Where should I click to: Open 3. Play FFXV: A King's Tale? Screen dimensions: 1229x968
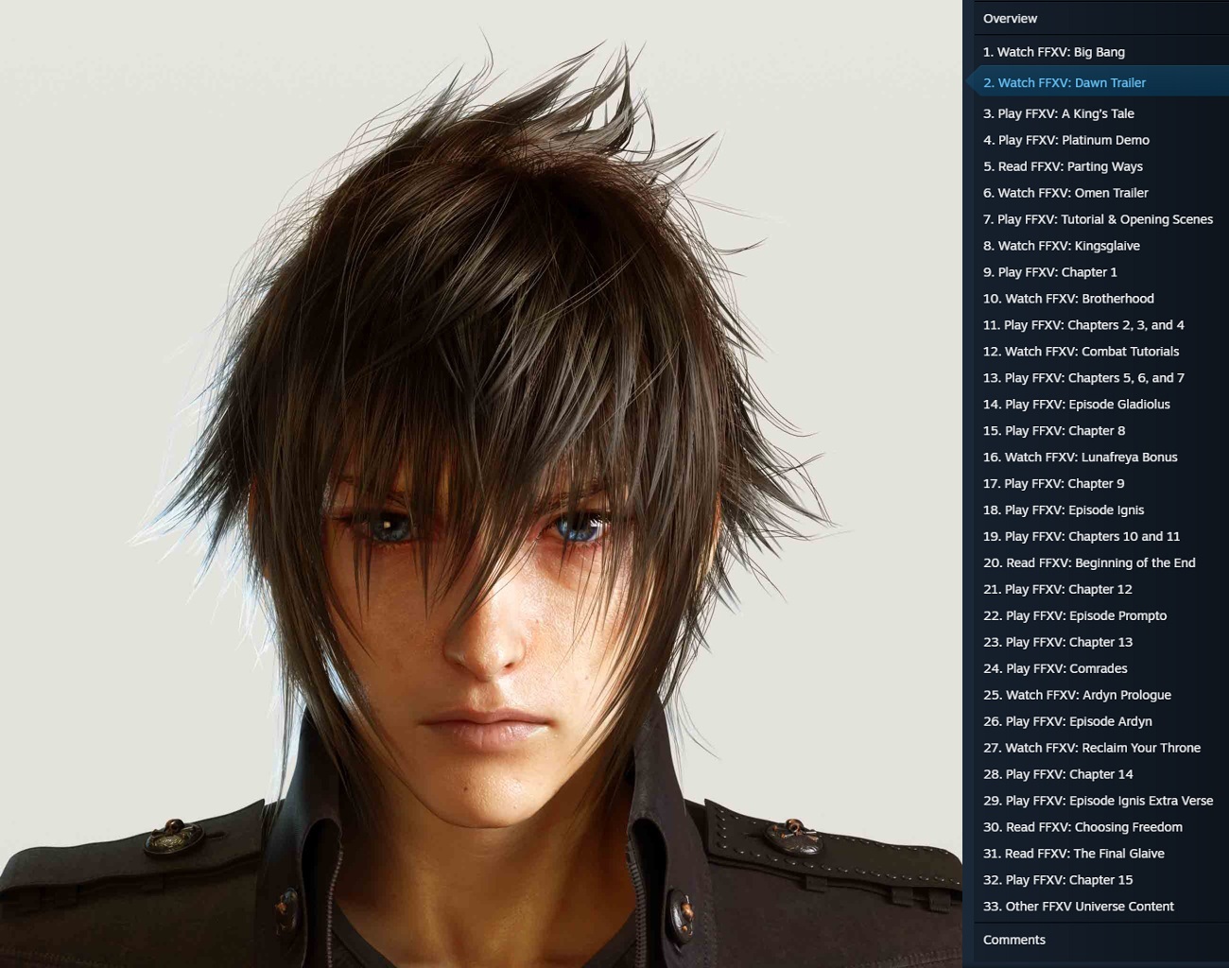pyautogui.click(x=1058, y=113)
